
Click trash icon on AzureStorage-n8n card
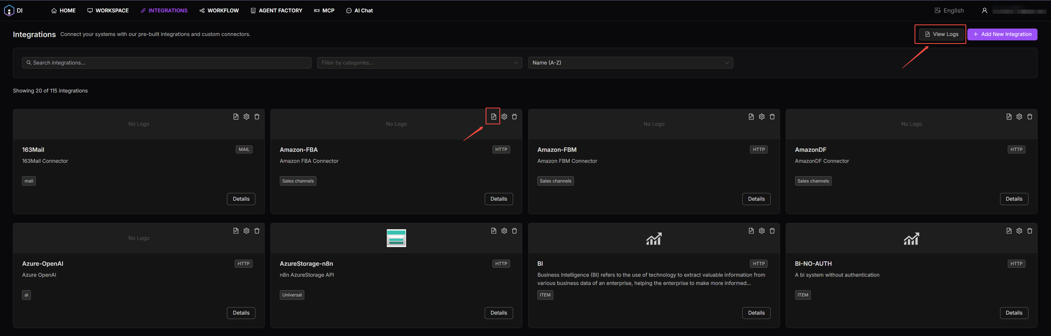[514, 231]
